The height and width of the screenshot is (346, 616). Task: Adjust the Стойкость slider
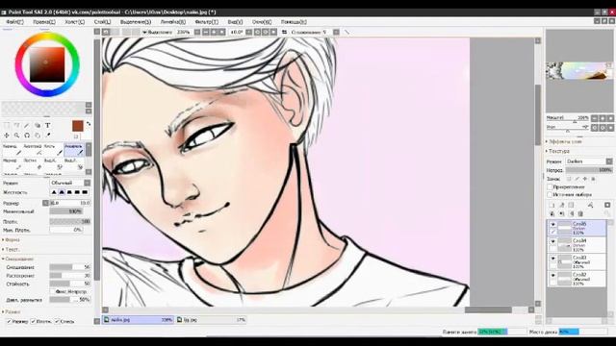[x=70, y=284]
